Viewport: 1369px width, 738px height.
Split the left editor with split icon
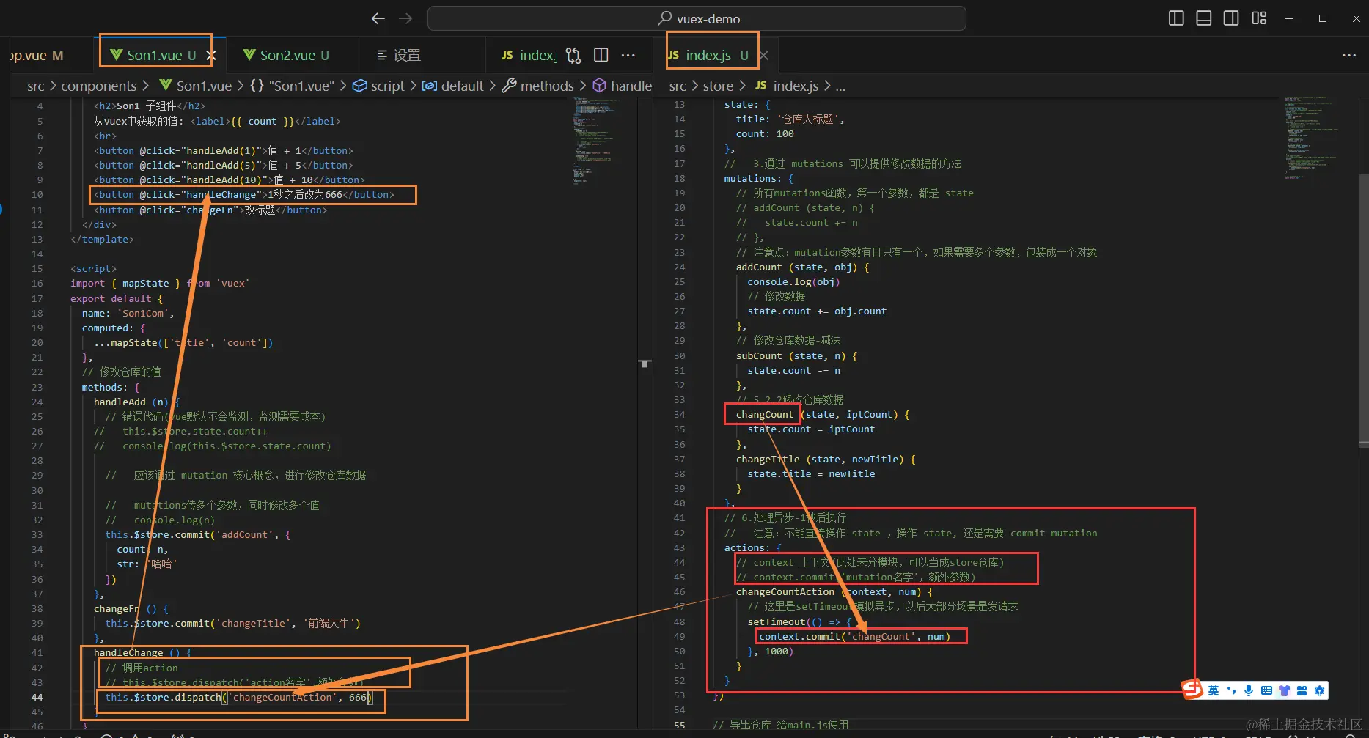pos(601,55)
